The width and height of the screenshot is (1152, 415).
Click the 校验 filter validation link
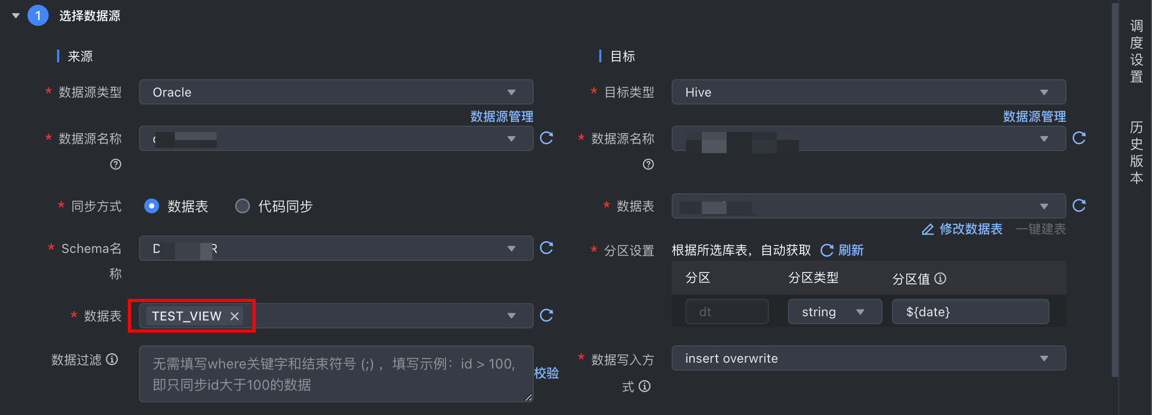point(546,373)
